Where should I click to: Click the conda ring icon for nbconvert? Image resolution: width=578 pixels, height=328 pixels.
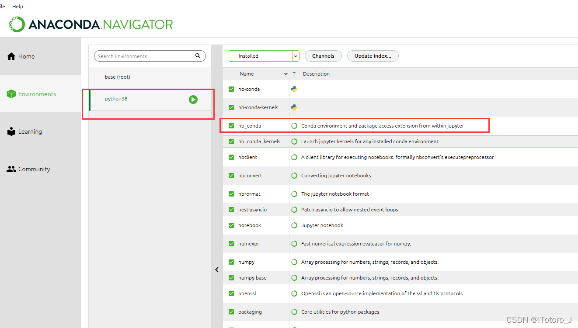294,176
